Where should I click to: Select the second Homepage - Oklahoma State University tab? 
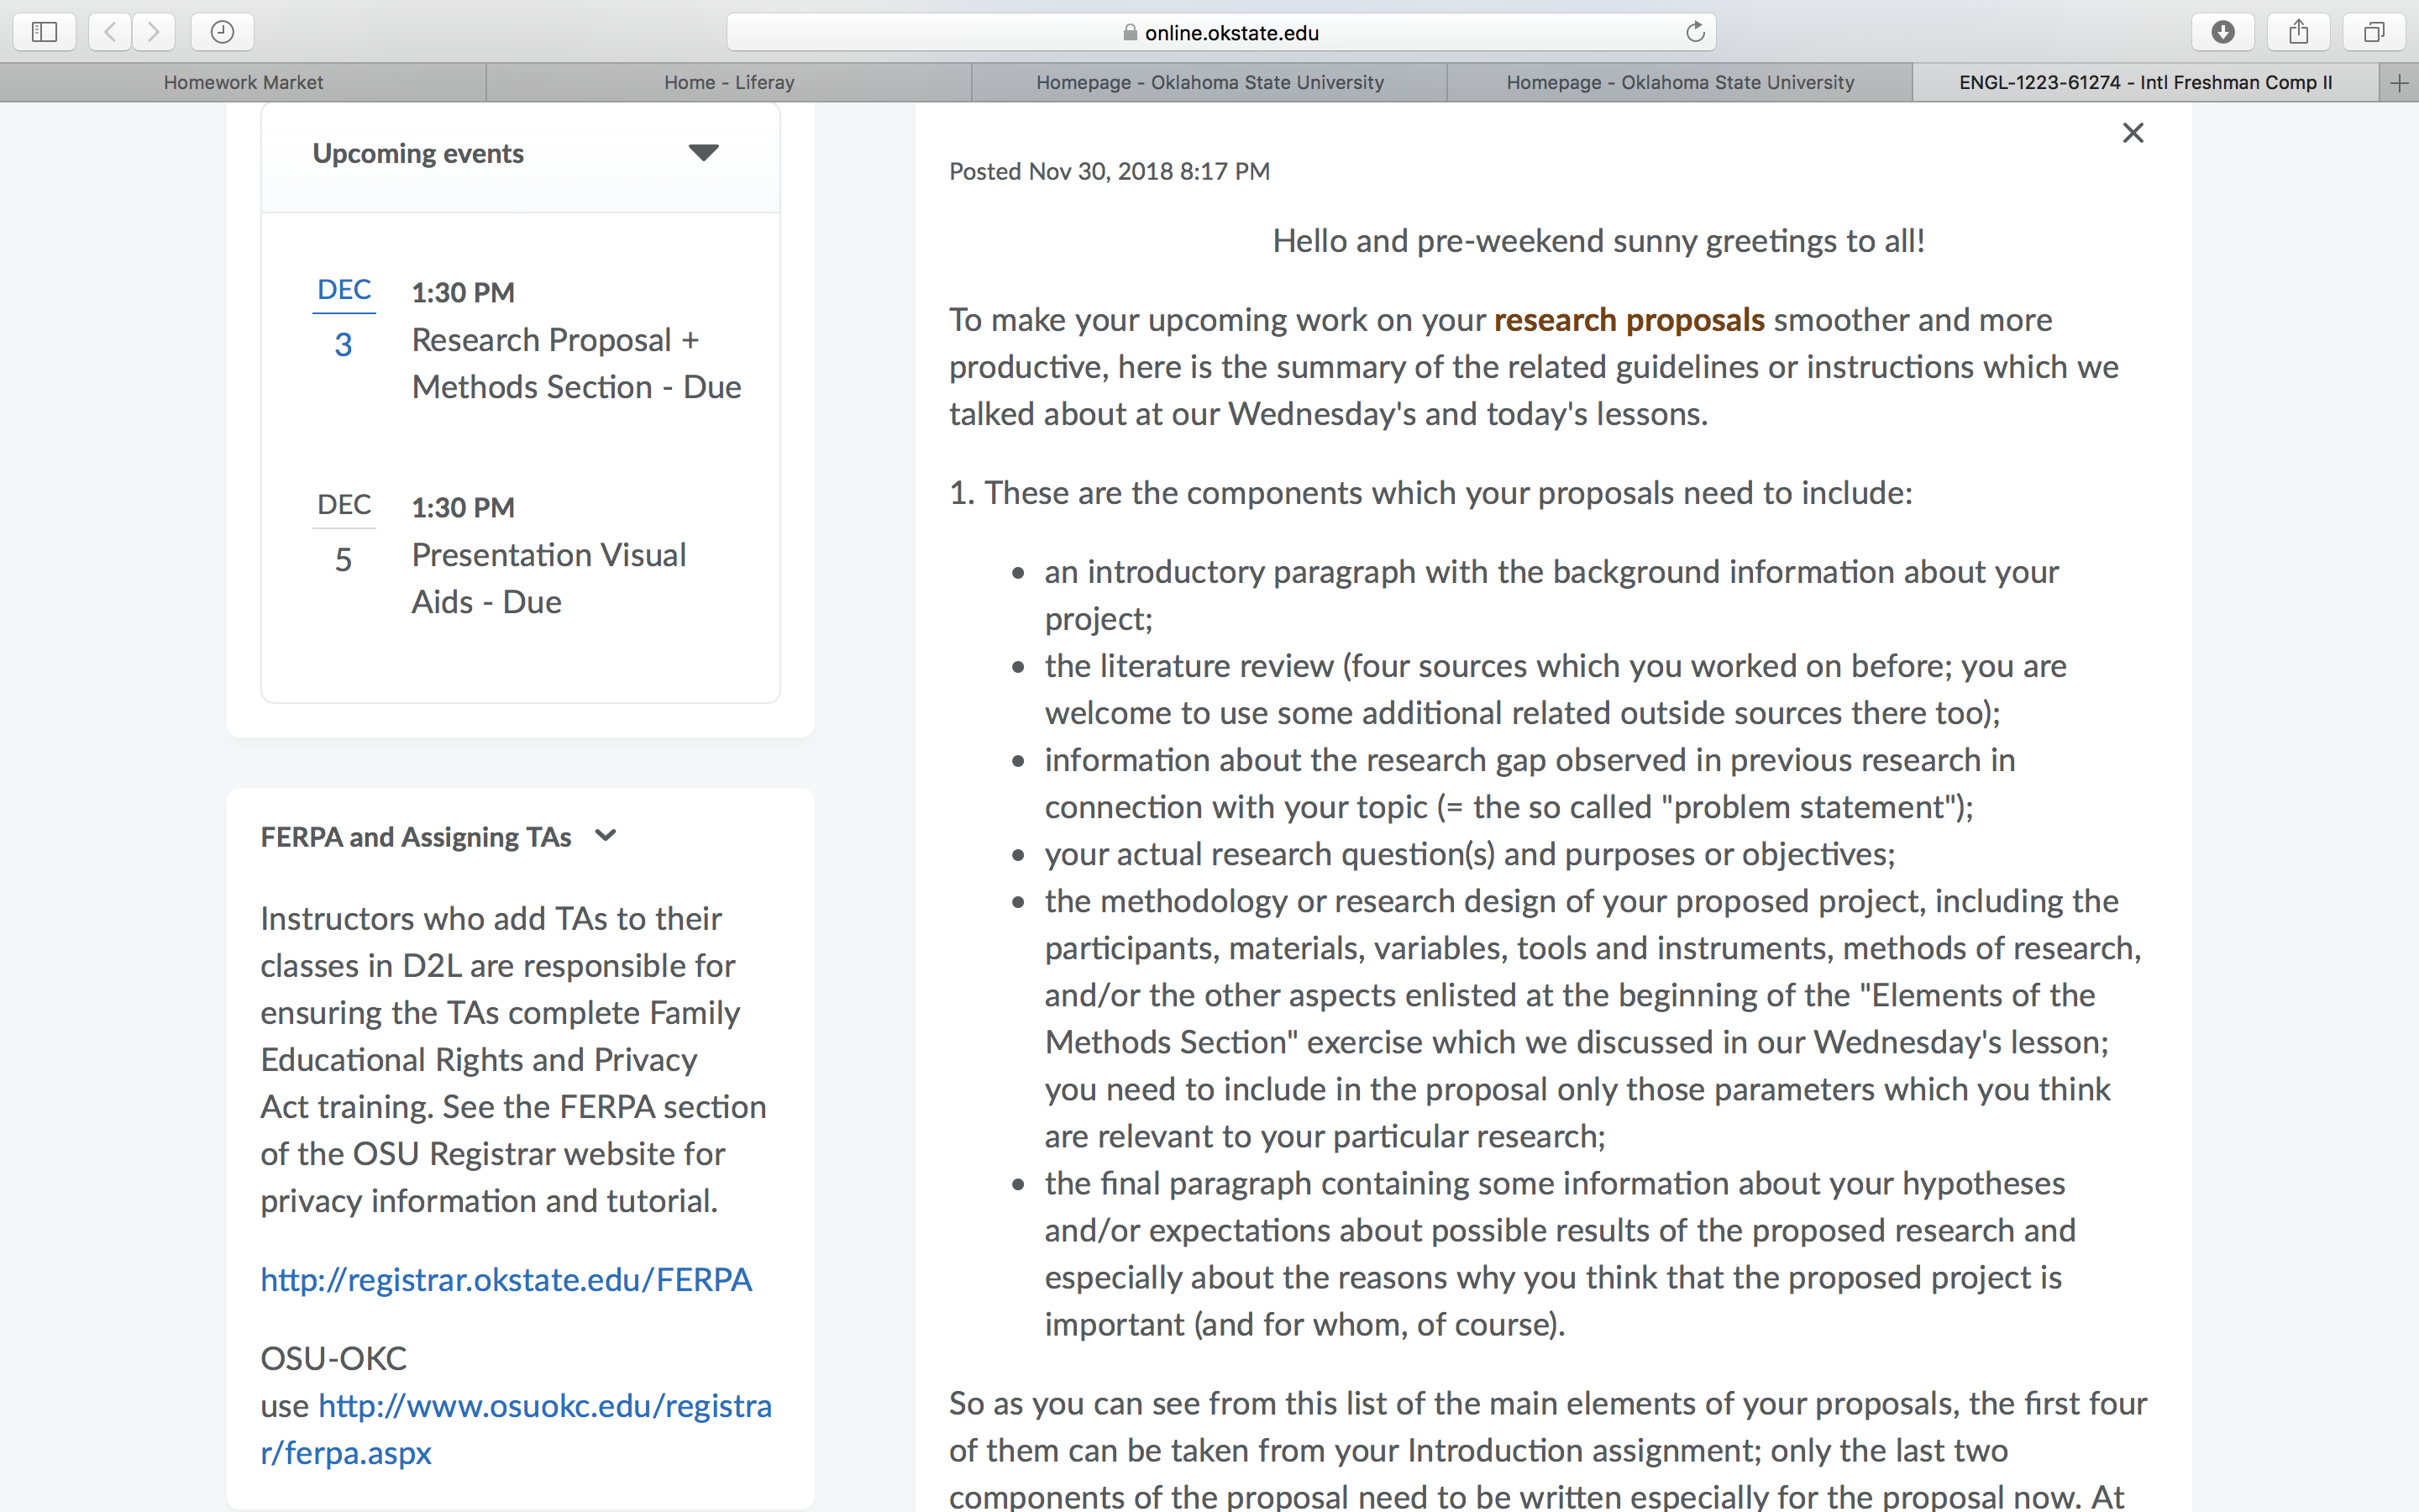pos(1679,83)
